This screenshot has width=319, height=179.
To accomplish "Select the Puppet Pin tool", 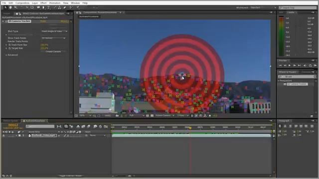I will pos(78,7).
